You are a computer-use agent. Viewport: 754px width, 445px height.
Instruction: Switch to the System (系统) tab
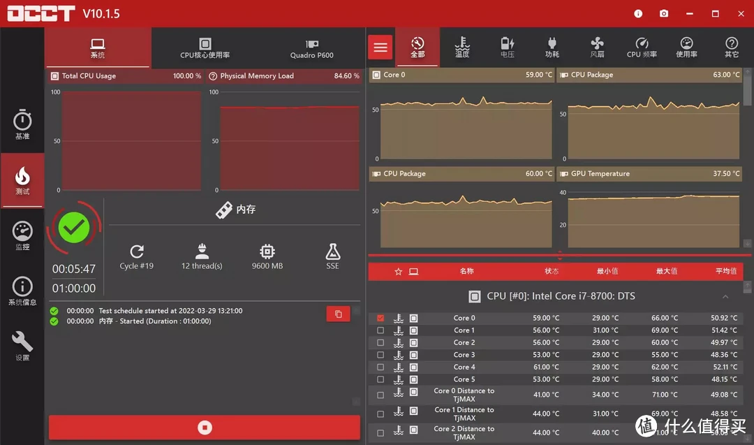pyautogui.click(x=98, y=48)
